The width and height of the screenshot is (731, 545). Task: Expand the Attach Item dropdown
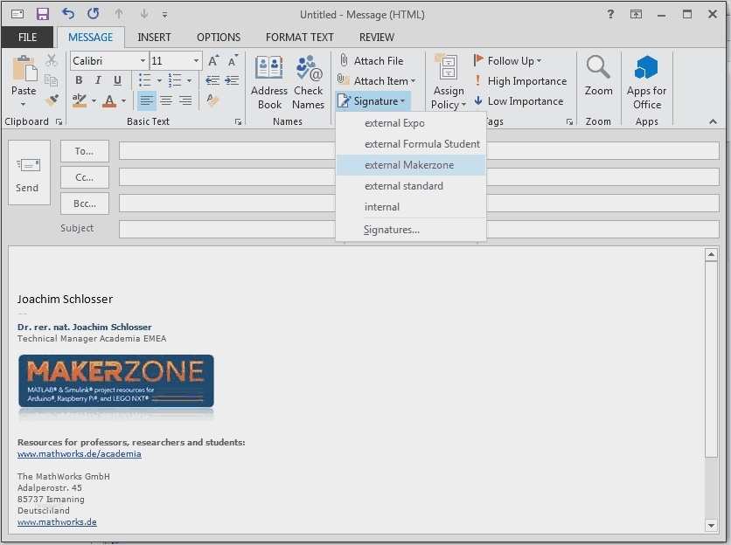(413, 80)
